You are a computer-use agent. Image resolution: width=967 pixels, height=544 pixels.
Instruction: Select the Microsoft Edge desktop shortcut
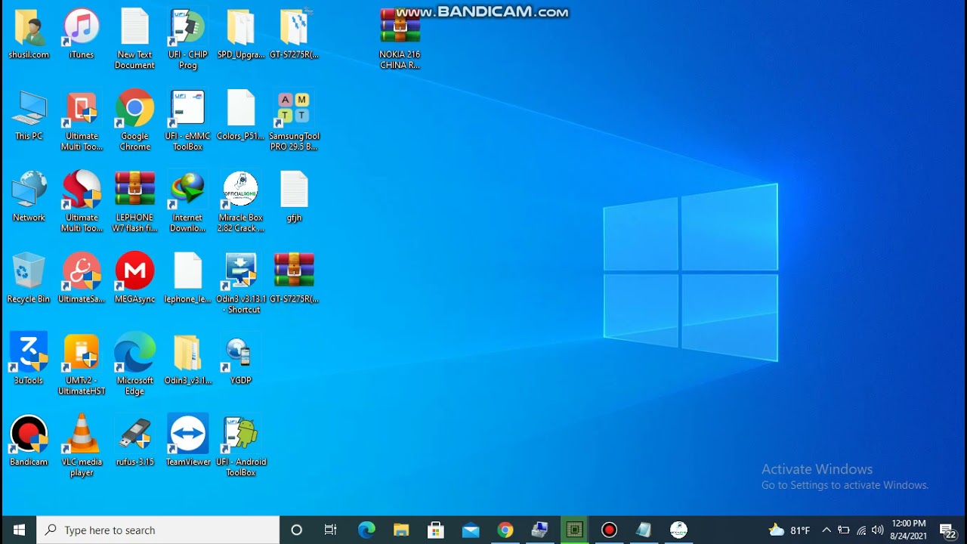point(134,366)
